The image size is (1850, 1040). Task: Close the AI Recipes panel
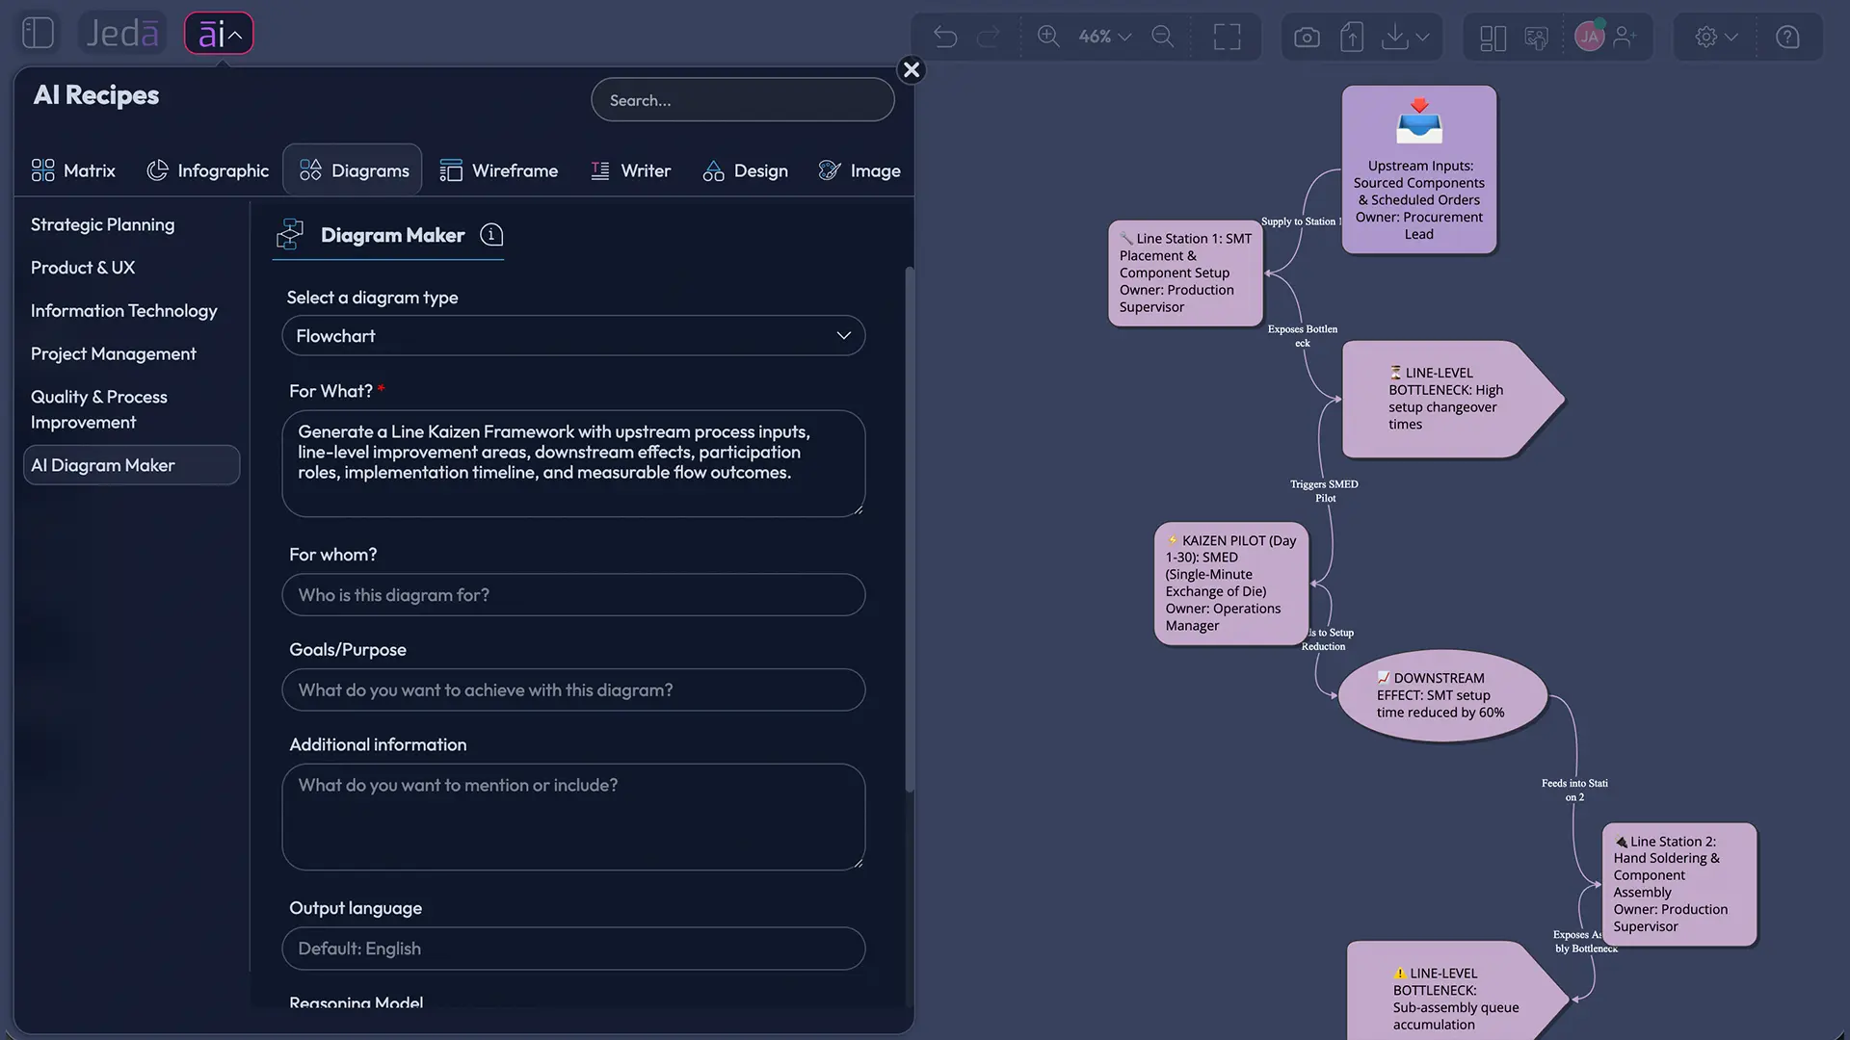(912, 69)
